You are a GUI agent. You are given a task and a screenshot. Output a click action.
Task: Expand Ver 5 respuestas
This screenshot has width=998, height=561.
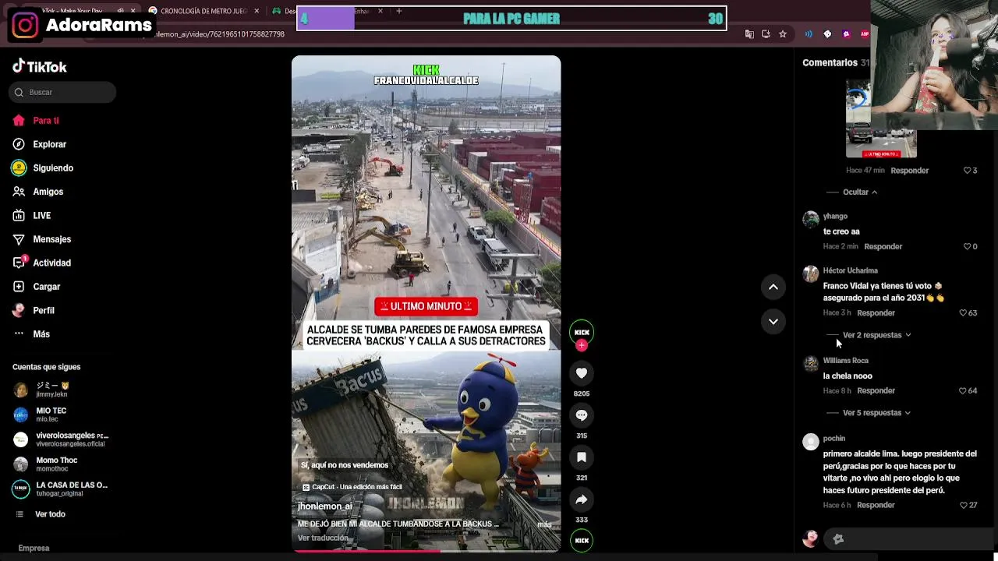pos(876,413)
